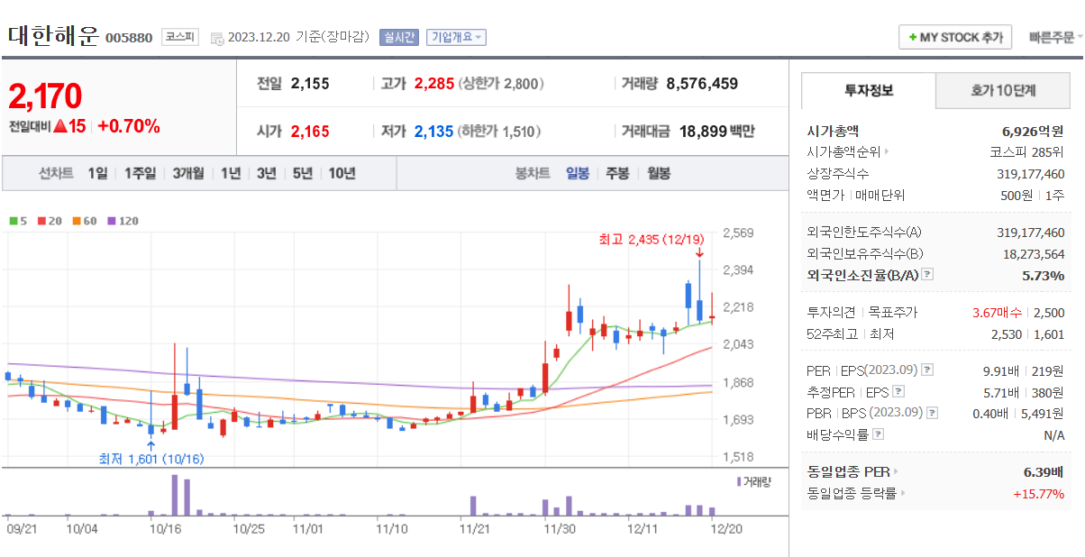Viewport: 1085px width, 557px height.
Task: Click the stock code 005880
Action: [x=129, y=38]
